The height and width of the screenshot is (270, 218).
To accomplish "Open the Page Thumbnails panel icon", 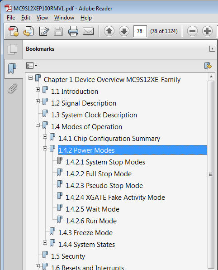I will point(13,49).
